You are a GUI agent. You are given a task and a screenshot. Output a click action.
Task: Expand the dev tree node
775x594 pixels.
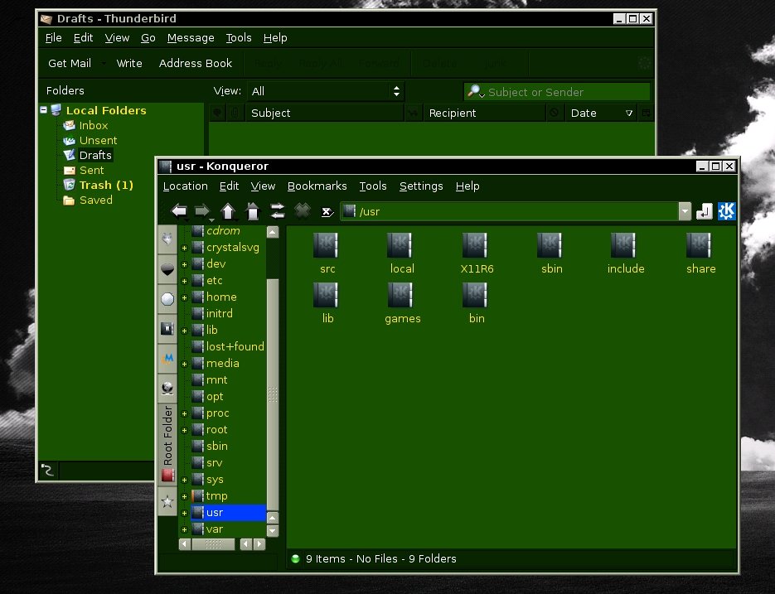(x=184, y=264)
